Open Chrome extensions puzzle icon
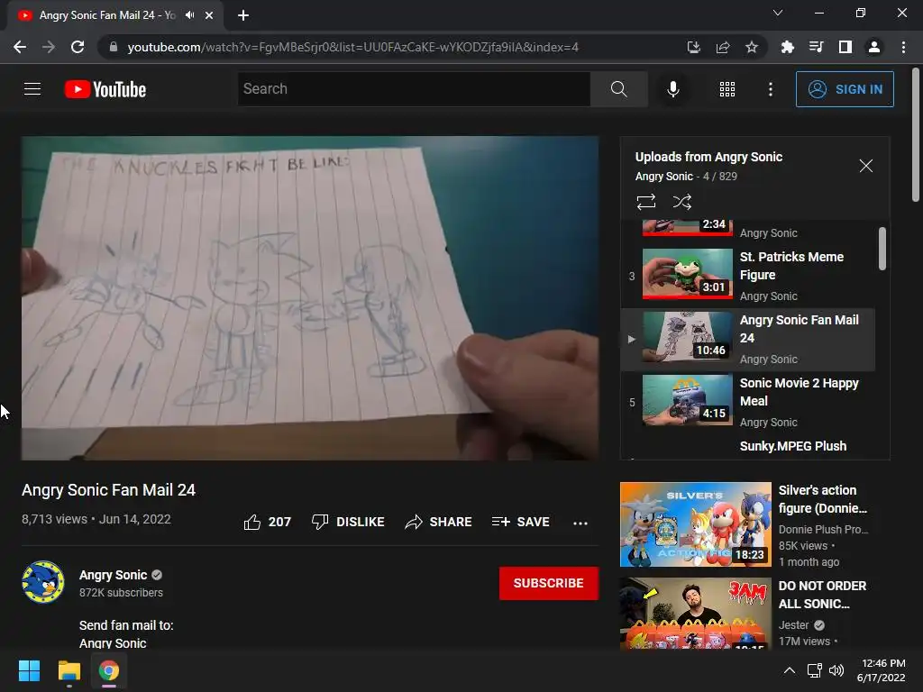 [x=788, y=47]
